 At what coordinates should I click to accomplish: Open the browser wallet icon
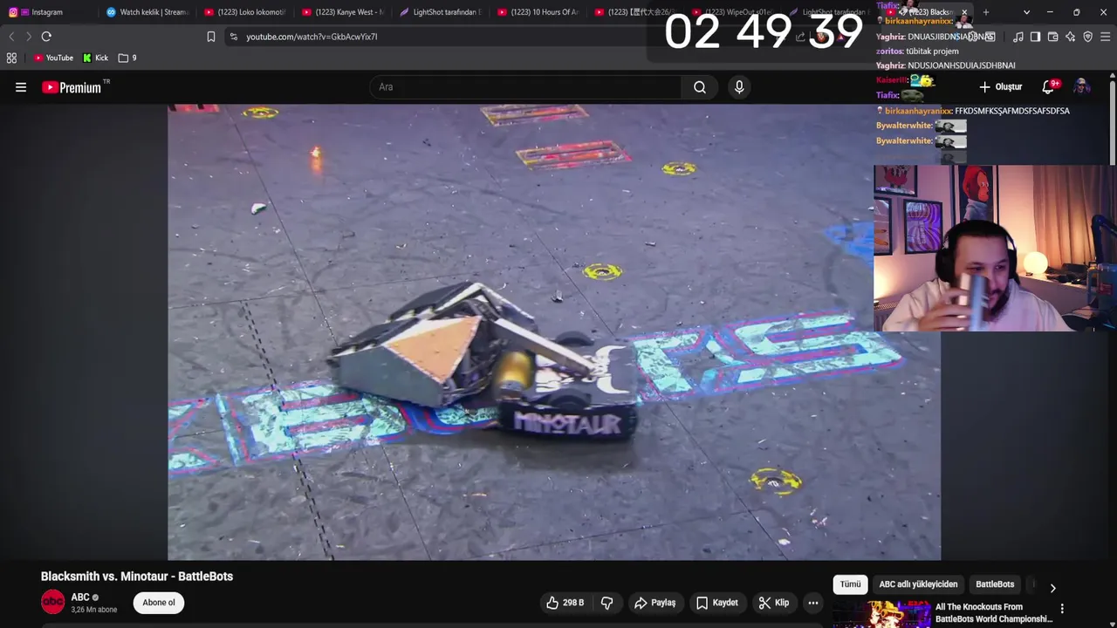point(1053,37)
